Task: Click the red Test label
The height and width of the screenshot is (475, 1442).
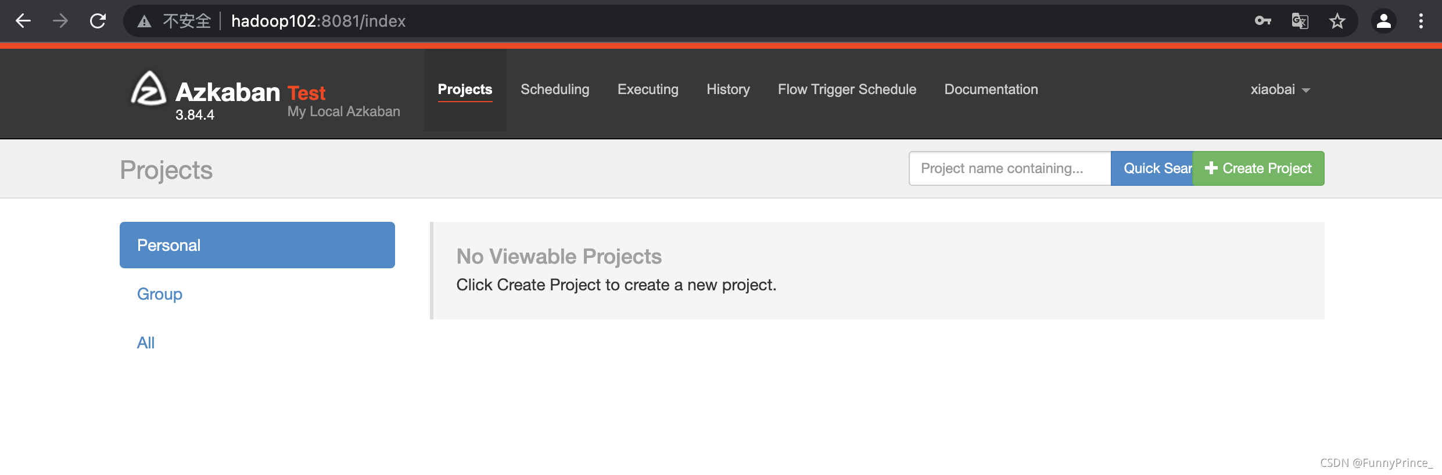Action: 307,93
